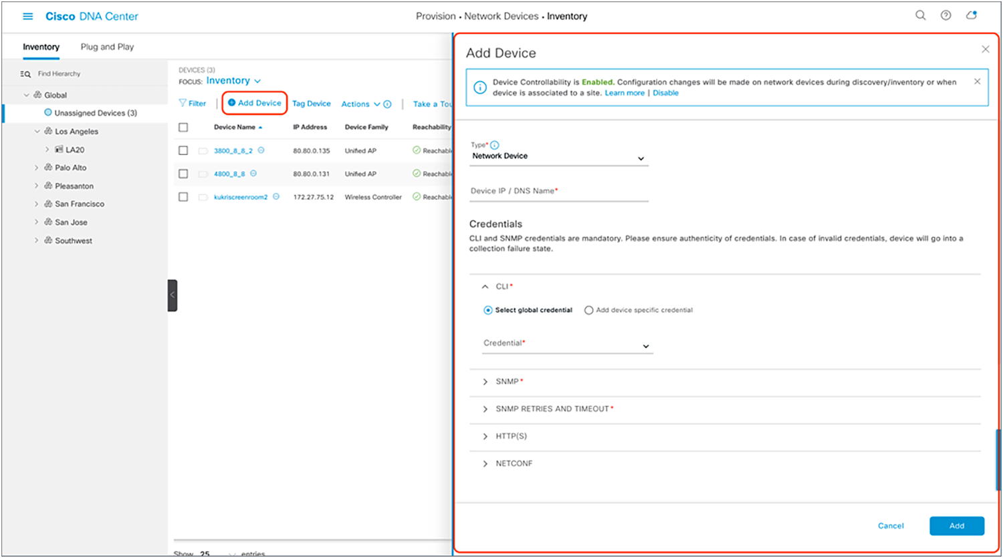Screen dimensions: 1003x558
Task: Select Unassigned Devices (3) in hierarchy
Action: [96, 113]
